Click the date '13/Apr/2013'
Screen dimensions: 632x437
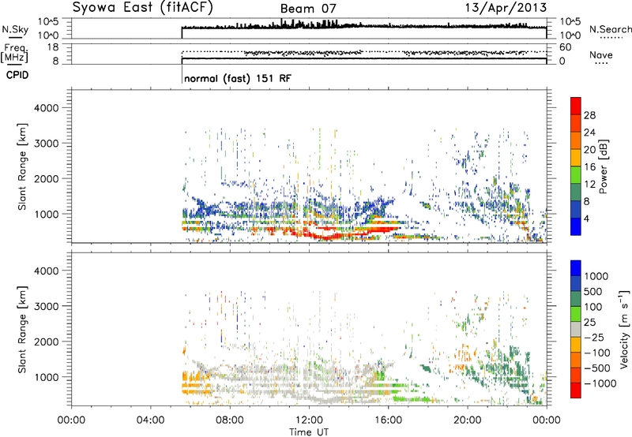point(506,8)
